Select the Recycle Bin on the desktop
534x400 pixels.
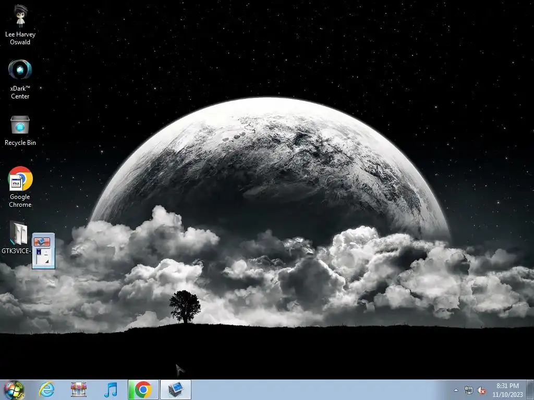(x=20, y=130)
